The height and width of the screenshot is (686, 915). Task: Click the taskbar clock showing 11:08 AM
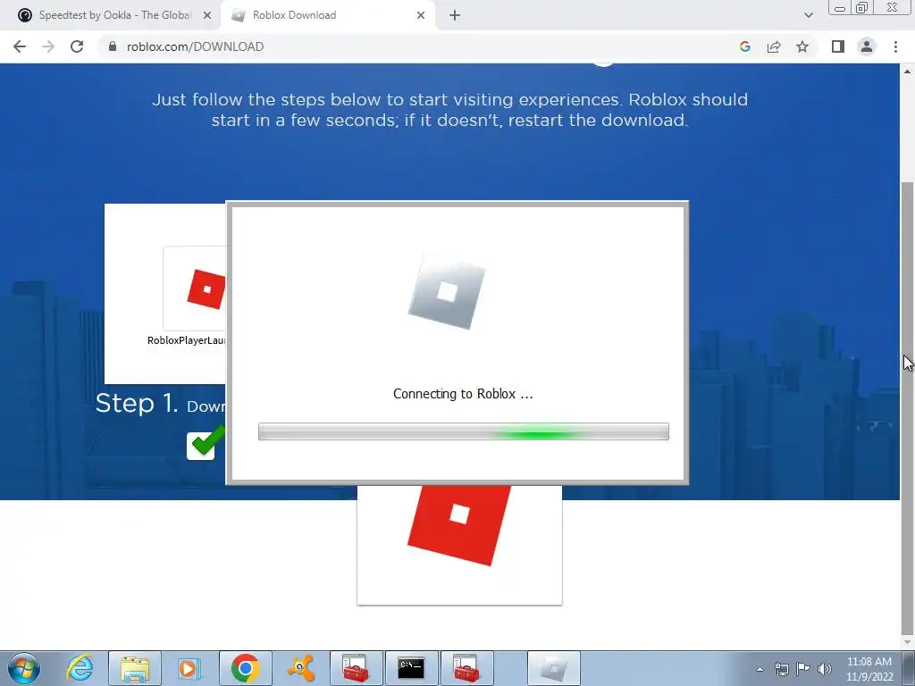point(869,669)
